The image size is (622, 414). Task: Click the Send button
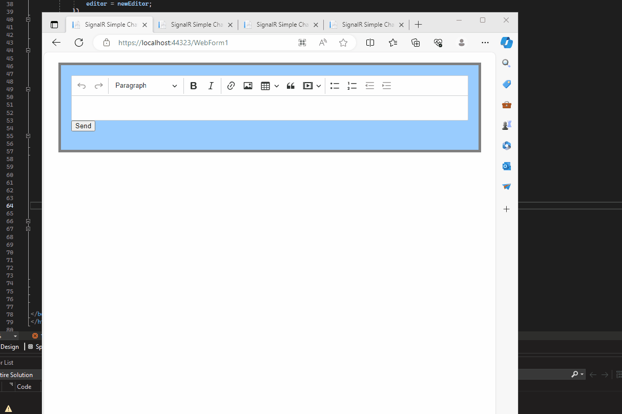tap(83, 126)
